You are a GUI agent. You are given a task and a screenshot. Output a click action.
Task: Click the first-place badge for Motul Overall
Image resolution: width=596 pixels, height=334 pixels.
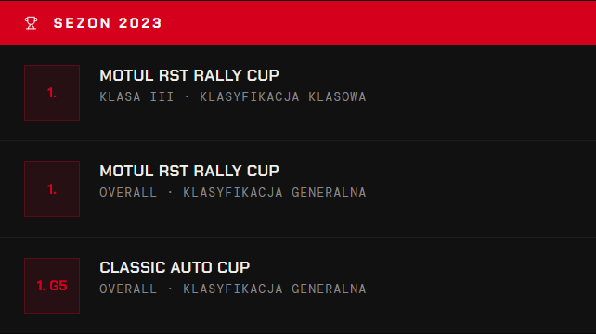(x=52, y=189)
